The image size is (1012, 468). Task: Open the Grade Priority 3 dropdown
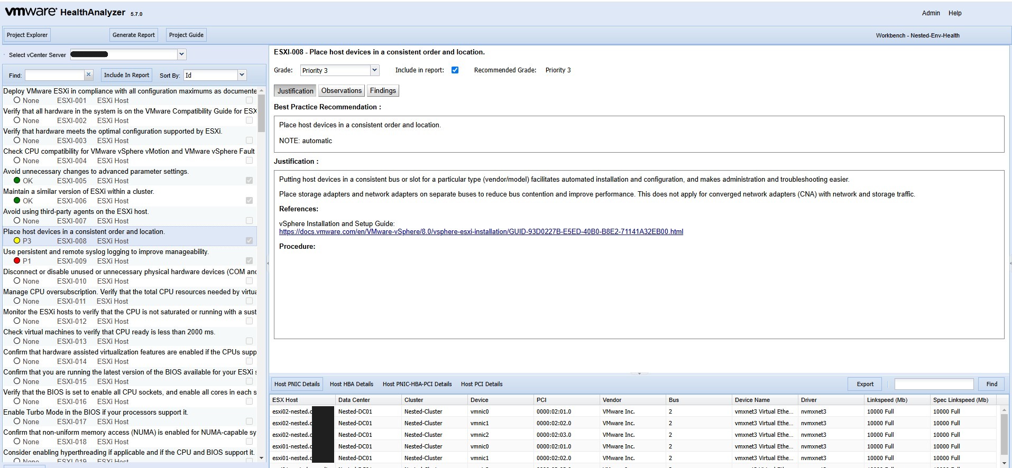(x=374, y=70)
